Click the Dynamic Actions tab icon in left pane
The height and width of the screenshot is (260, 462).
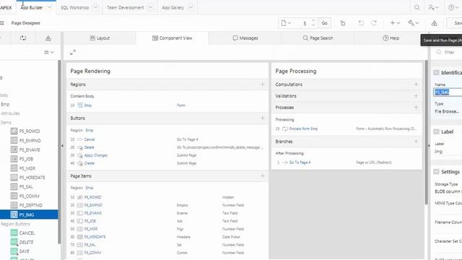tap(23, 38)
